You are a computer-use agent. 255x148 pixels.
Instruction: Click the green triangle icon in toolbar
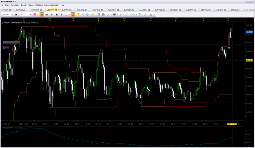[151, 14]
